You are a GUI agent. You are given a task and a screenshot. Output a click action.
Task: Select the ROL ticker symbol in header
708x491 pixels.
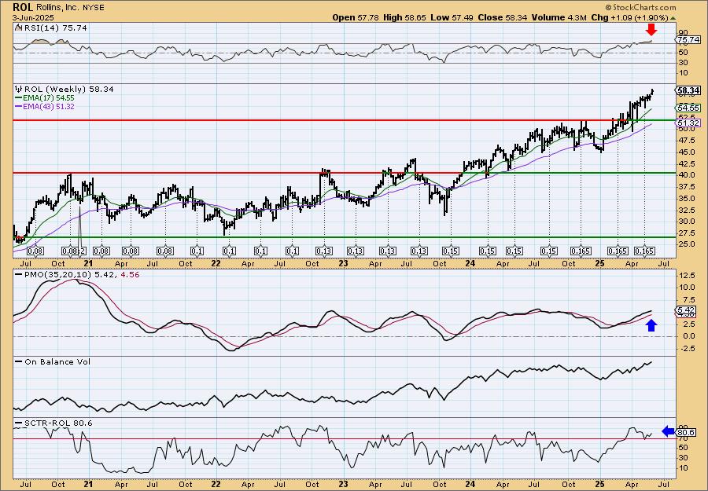22,7
